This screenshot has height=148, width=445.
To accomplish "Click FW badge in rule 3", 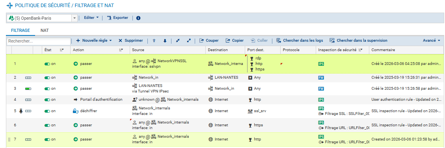I will [x=321, y=89].
